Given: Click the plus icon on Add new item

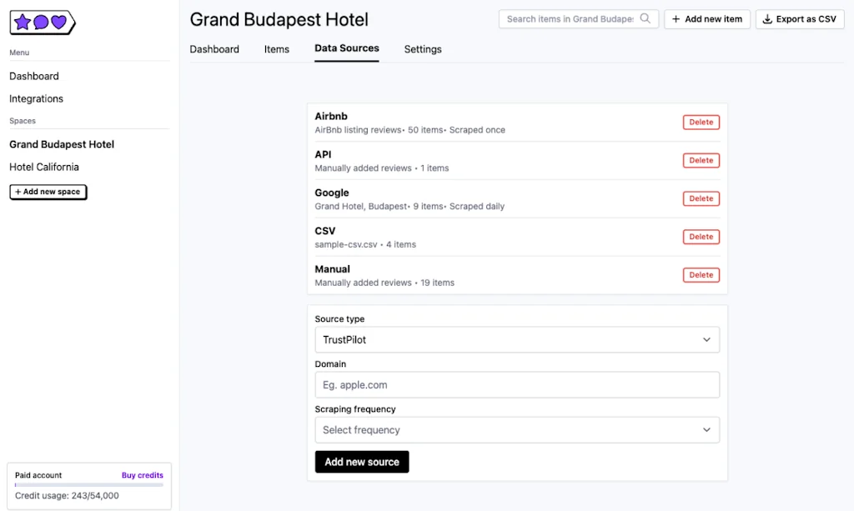Looking at the screenshot, I should 676,19.
